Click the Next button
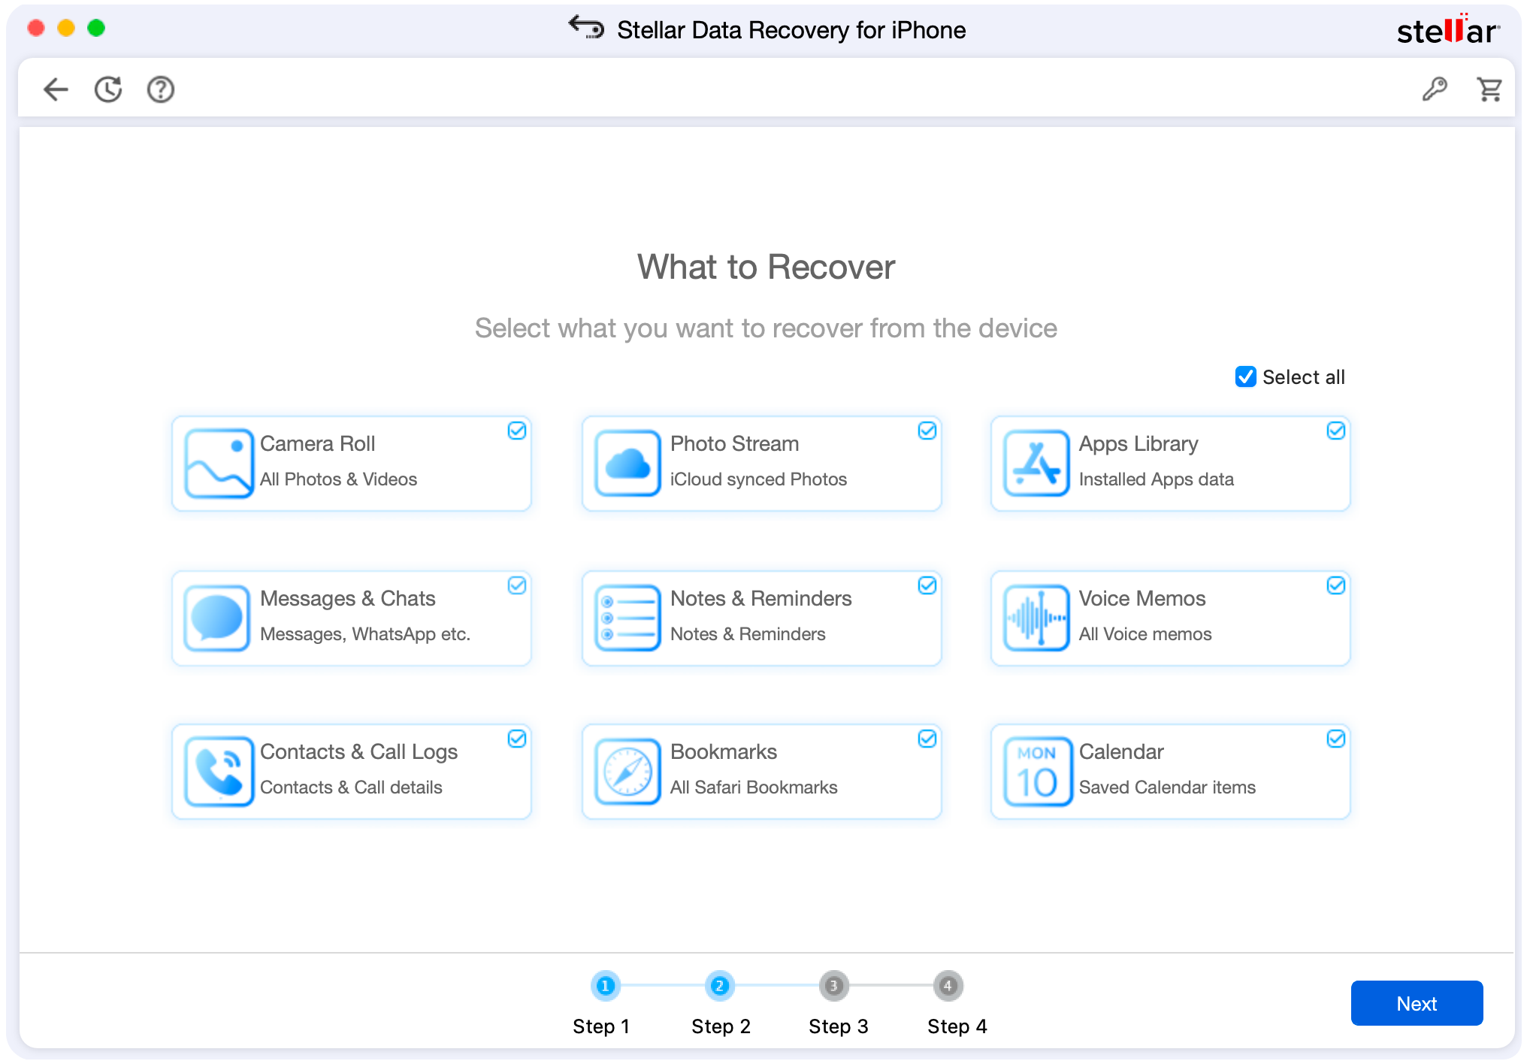This screenshot has width=1527, height=1064. pos(1416,1002)
